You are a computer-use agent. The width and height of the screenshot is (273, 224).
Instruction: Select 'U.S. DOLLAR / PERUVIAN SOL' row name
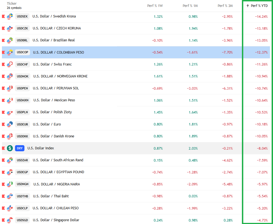click(x=56, y=88)
